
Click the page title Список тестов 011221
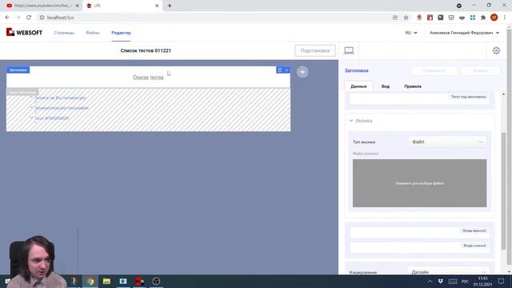click(146, 50)
